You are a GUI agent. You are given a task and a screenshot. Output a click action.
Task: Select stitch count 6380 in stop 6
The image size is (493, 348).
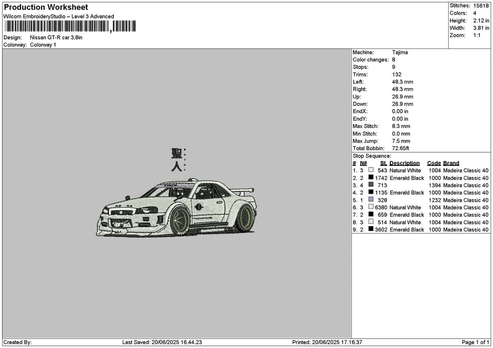pyautogui.click(x=381, y=208)
